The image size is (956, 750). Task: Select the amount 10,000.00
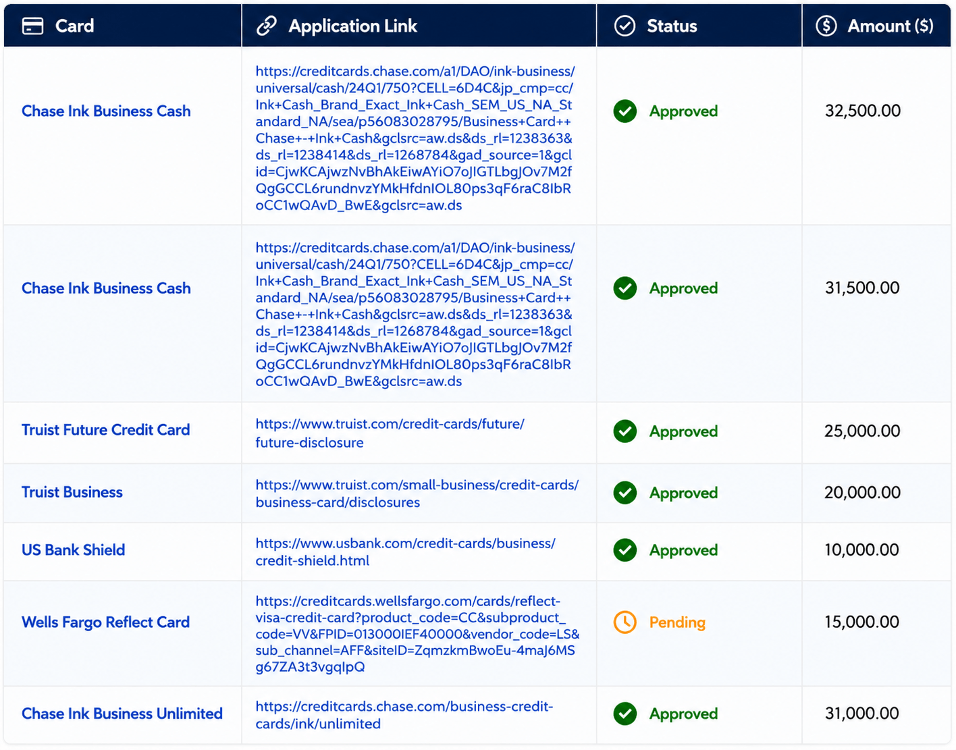click(x=861, y=550)
